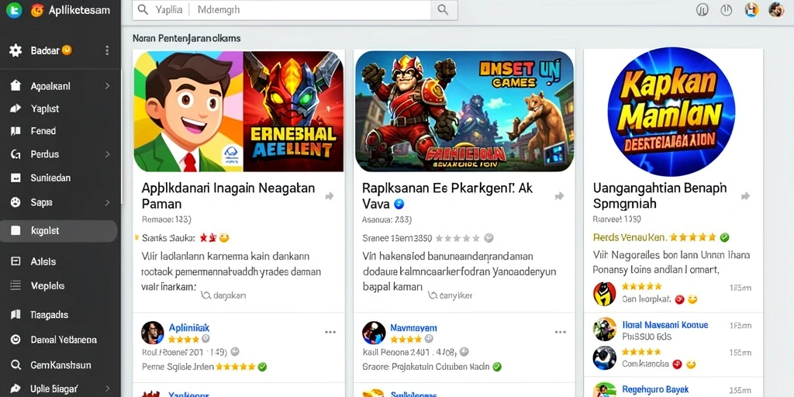Click the dangakan link in first card

[x=224, y=295]
